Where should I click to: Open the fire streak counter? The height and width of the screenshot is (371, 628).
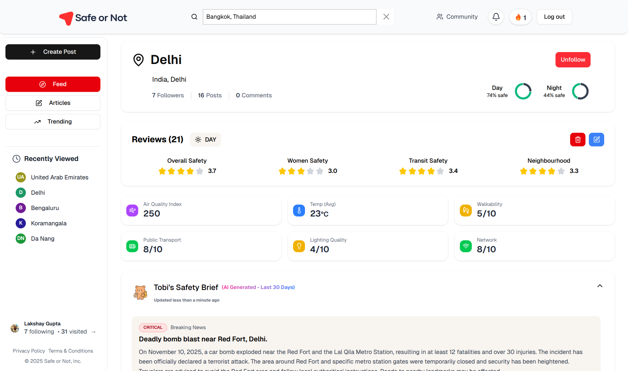(x=520, y=17)
